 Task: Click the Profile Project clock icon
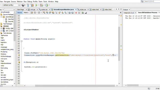[47, 5]
